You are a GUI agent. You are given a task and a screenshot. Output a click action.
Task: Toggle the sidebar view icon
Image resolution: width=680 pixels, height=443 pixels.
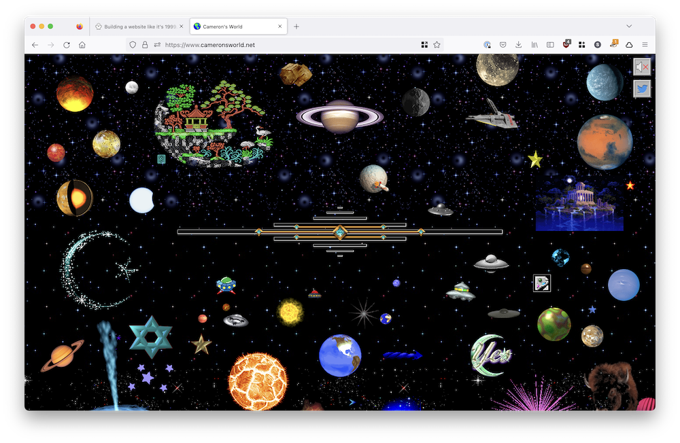pyautogui.click(x=550, y=45)
